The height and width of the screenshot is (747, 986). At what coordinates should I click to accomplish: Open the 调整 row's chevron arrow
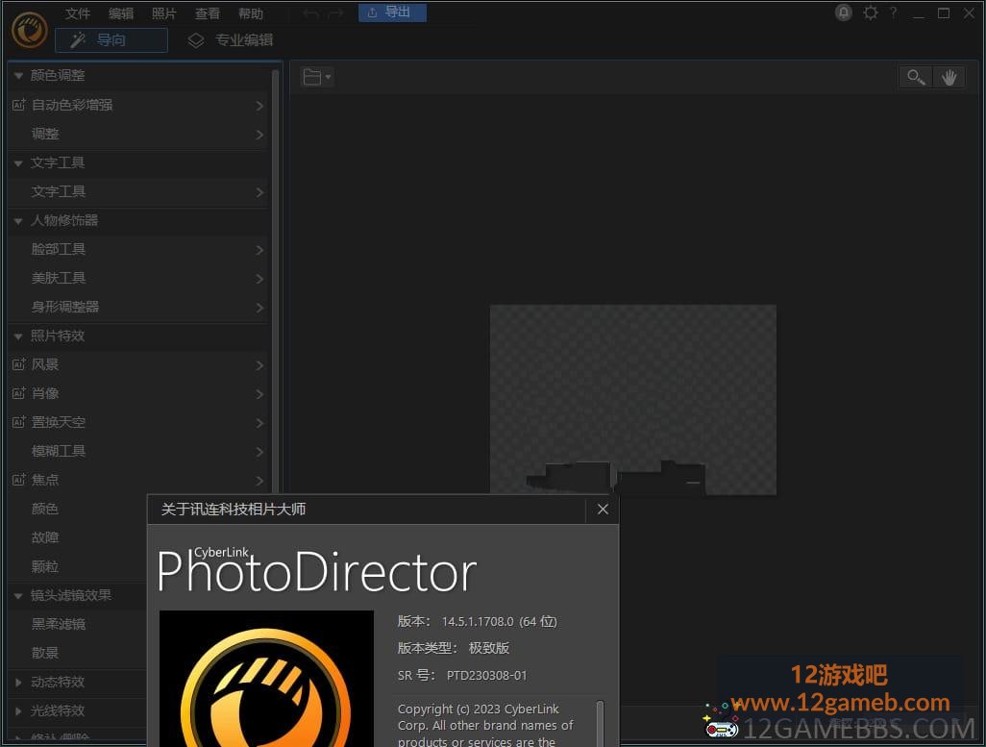click(x=259, y=134)
